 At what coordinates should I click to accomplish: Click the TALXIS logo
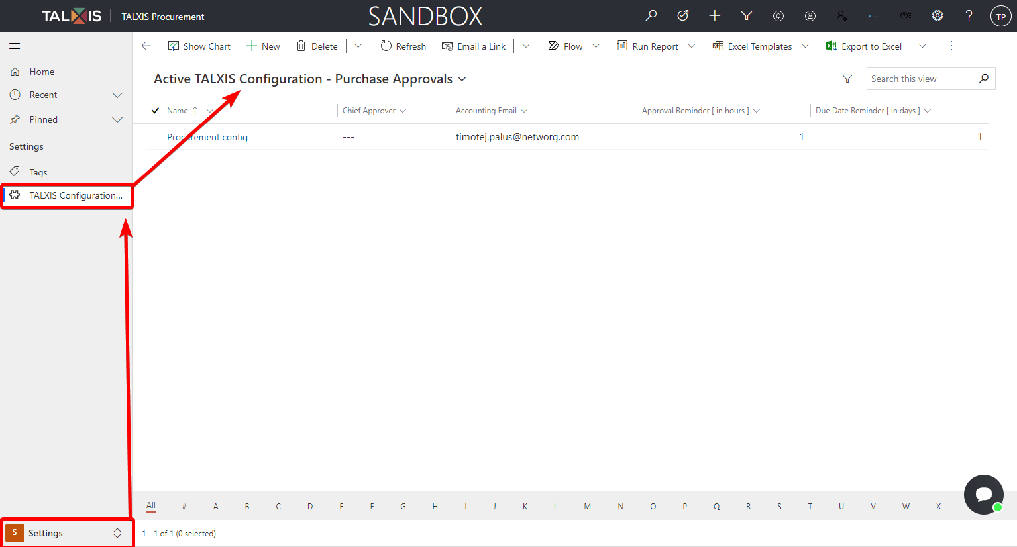(72, 16)
